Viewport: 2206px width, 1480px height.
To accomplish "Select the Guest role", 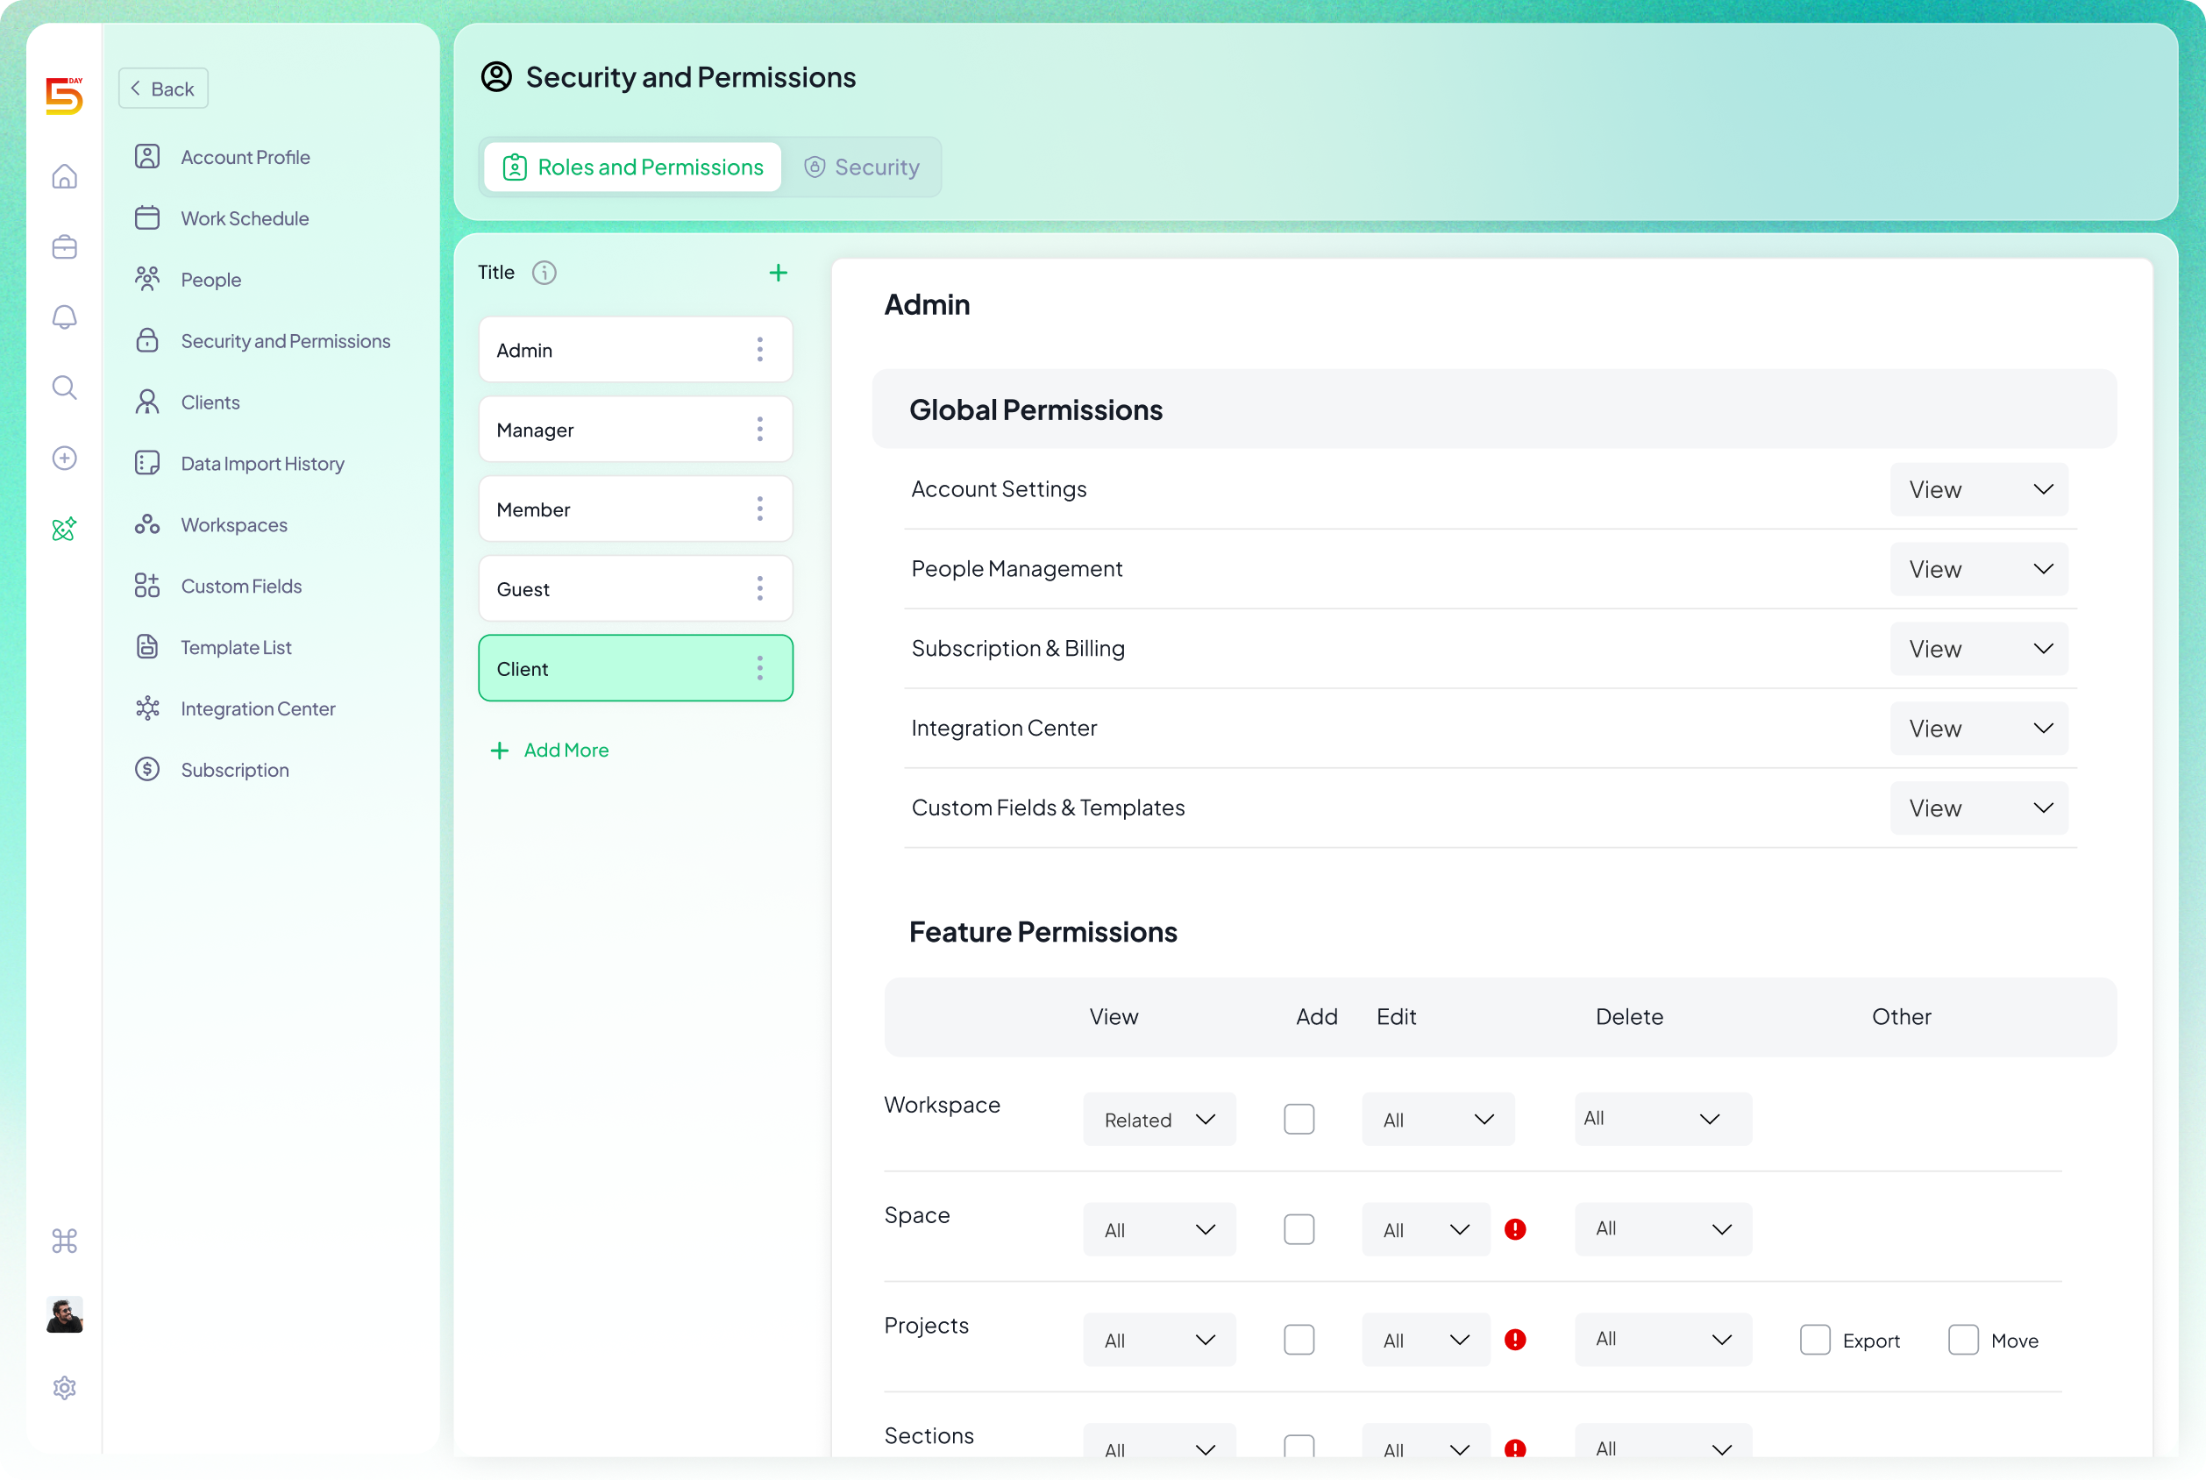I will click(x=636, y=589).
